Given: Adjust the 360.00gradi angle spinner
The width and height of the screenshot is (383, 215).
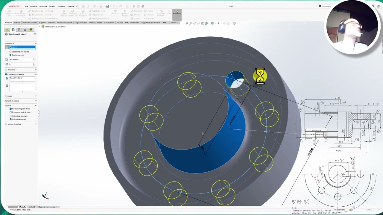Looking at the screenshot, I should (x=34, y=59).
